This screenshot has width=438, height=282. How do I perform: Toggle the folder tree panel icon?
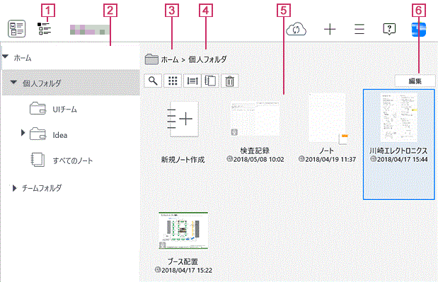pos(44,28)
